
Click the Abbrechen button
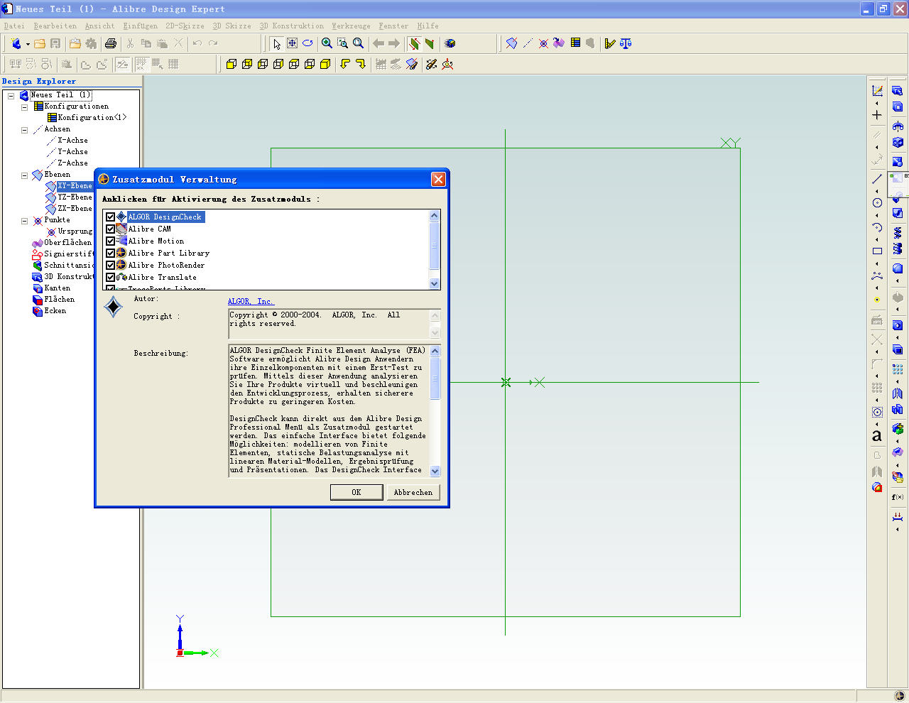point(413,492)
